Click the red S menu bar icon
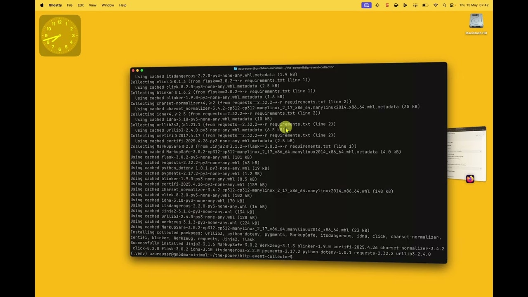The image size is (528, 297). pos(387,5)
